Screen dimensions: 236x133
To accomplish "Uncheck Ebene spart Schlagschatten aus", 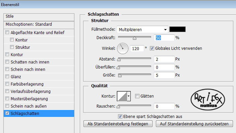I will coord(120,116).
